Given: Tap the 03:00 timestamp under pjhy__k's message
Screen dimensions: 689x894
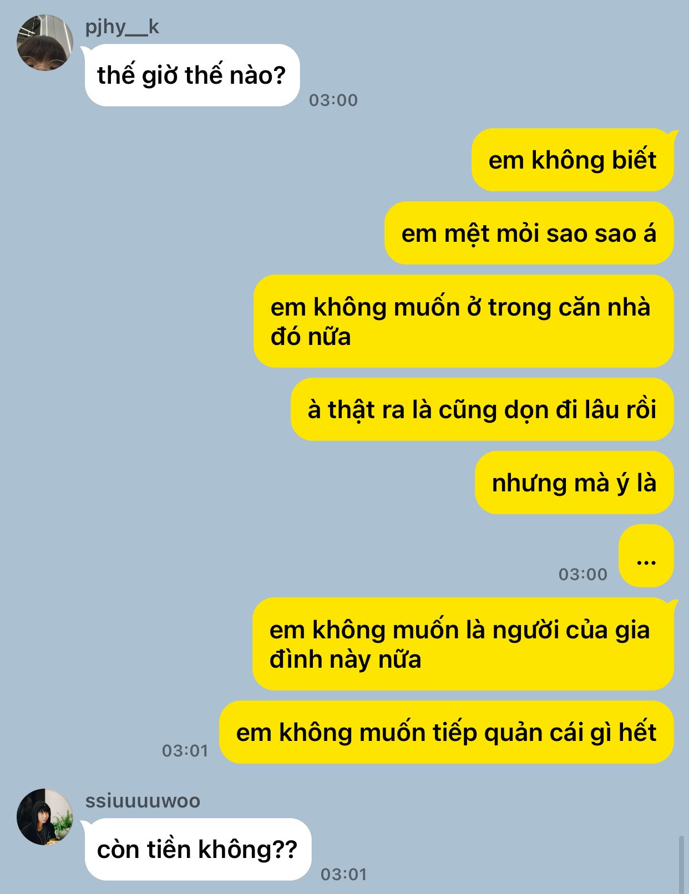Looking at the screenshot, I should (333, 100).
